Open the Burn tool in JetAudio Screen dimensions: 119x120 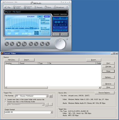pyautogui.click(x=48, y=7)
